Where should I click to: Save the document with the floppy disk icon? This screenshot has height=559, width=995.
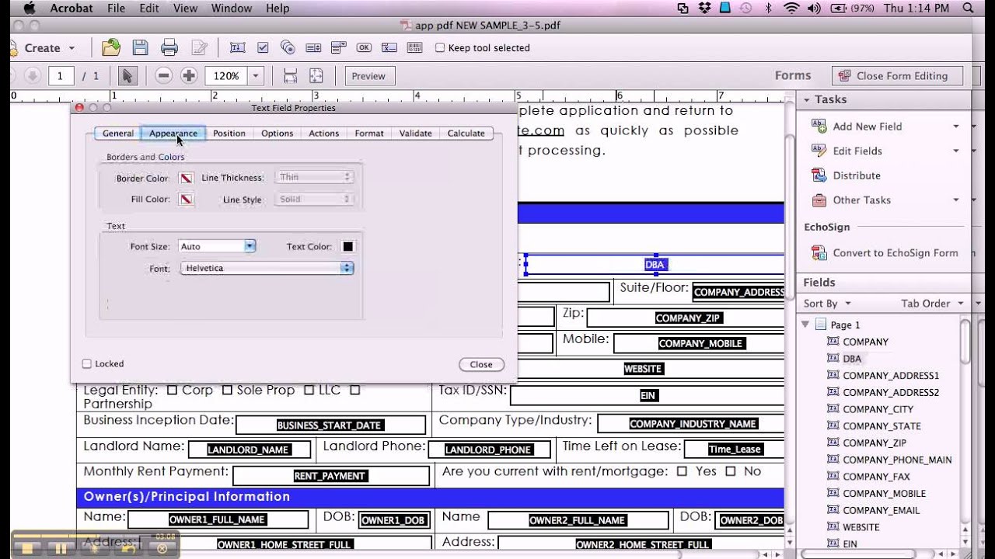[x=140, y=47]
